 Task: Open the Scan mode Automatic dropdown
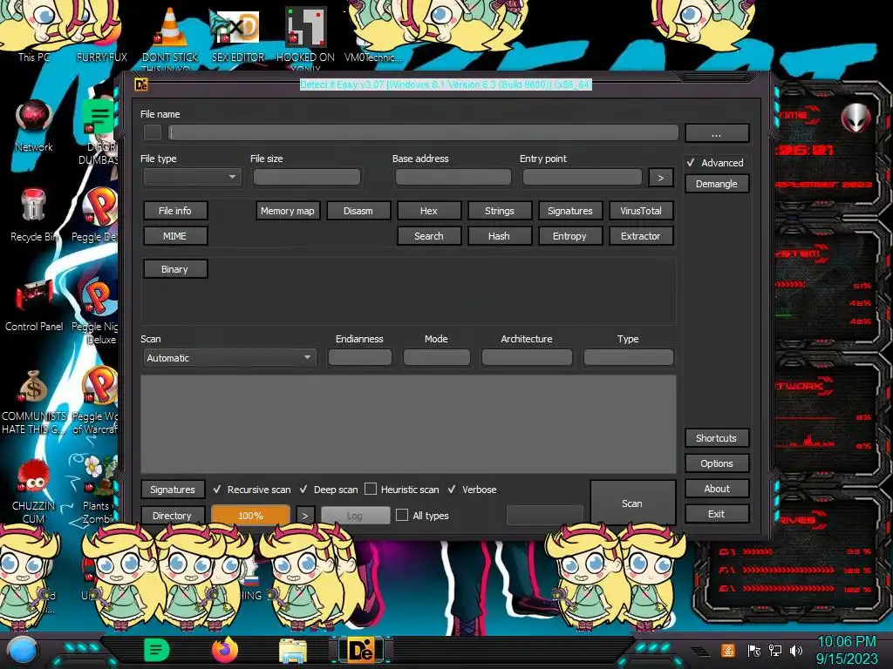228,358
